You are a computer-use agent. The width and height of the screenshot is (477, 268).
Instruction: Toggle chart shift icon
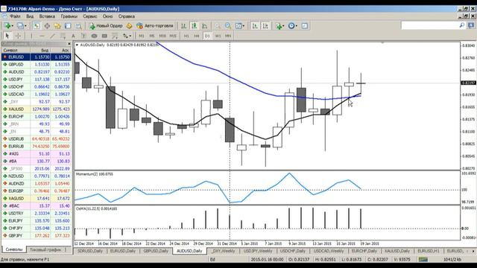265,26
